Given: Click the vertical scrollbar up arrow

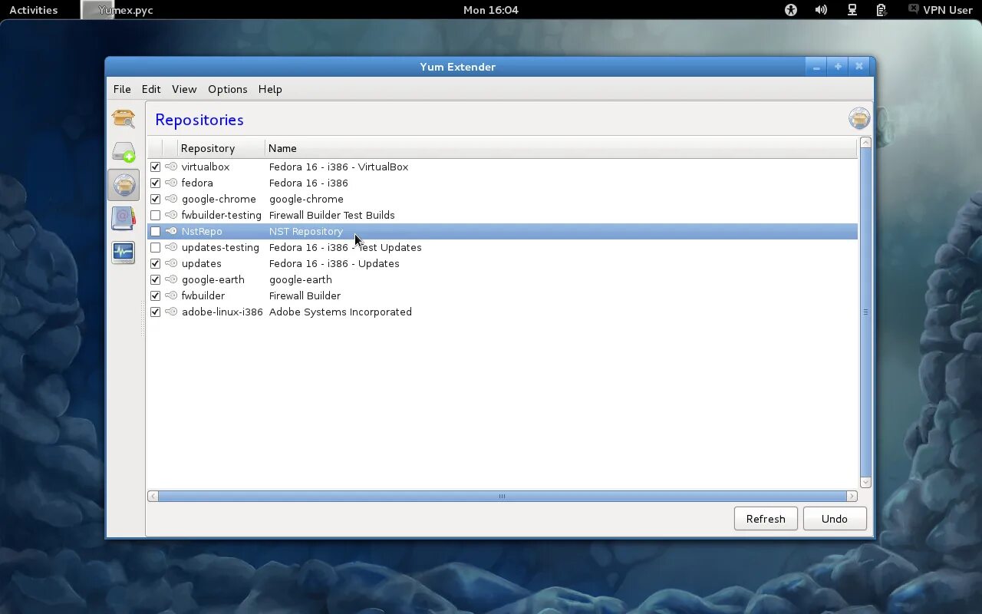Looking at the screenshot, I should coord(865,142).
